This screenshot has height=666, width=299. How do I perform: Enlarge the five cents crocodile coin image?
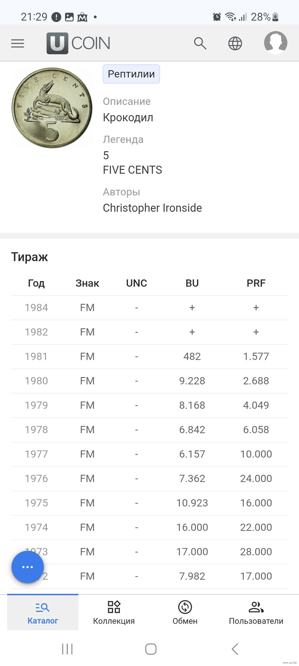52,107
